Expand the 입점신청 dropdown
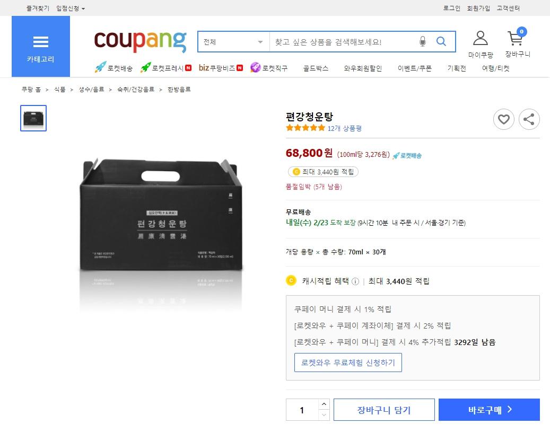550x433 pixels. pos(71,8)
